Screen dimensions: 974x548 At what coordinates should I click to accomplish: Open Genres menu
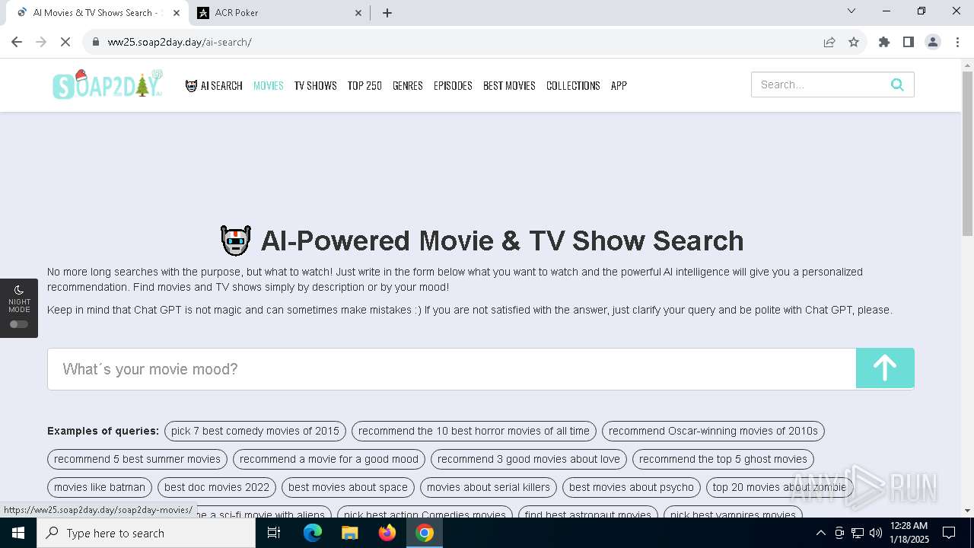click(408, 85)
